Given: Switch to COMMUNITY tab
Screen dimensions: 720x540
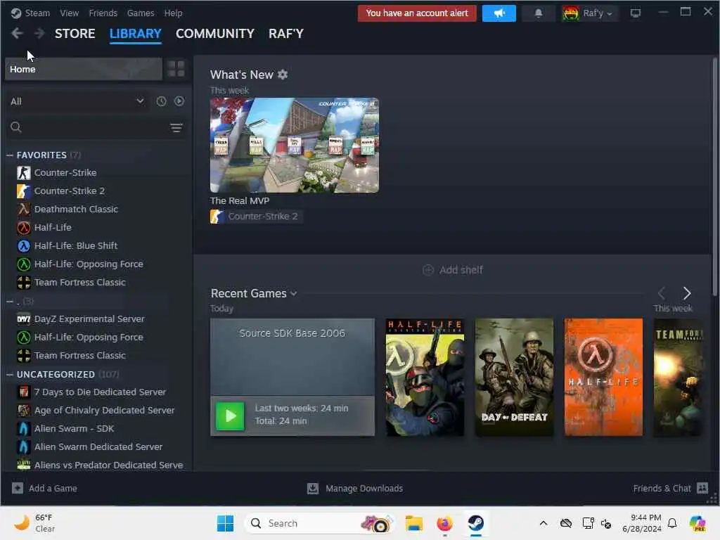Looking at the screenshot, I should (215, 34).
